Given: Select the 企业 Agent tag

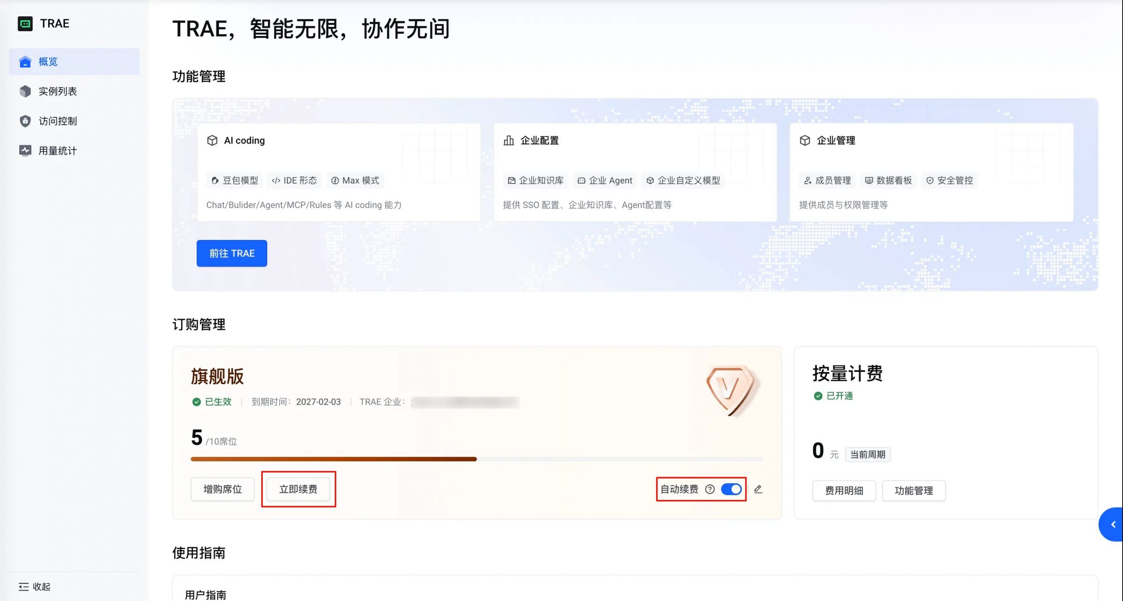Looking at the screenshot, I should click(605, 180).
